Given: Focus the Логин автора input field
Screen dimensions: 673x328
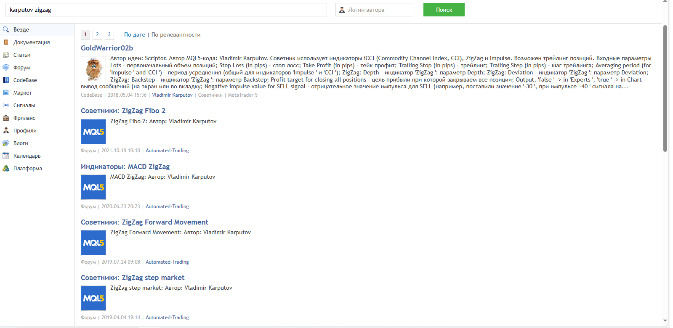Looking at the screenshot, I should pyautogui.click(x=374, y=10).
